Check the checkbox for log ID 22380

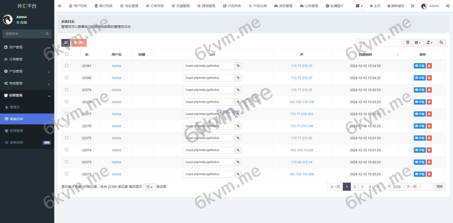pyautogui.click(x=67, y=78)
